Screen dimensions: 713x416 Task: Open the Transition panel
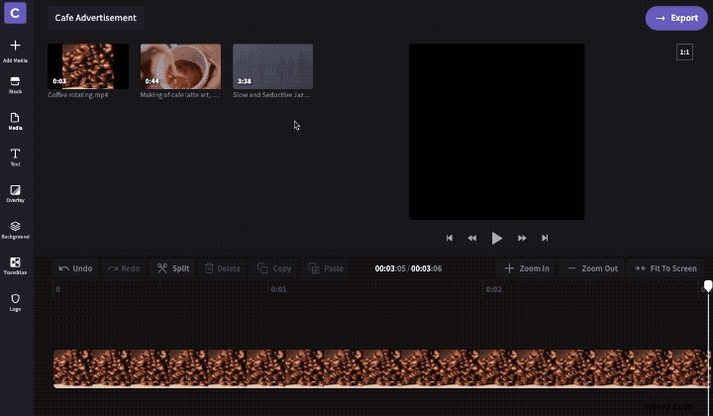tap(15, 266)
